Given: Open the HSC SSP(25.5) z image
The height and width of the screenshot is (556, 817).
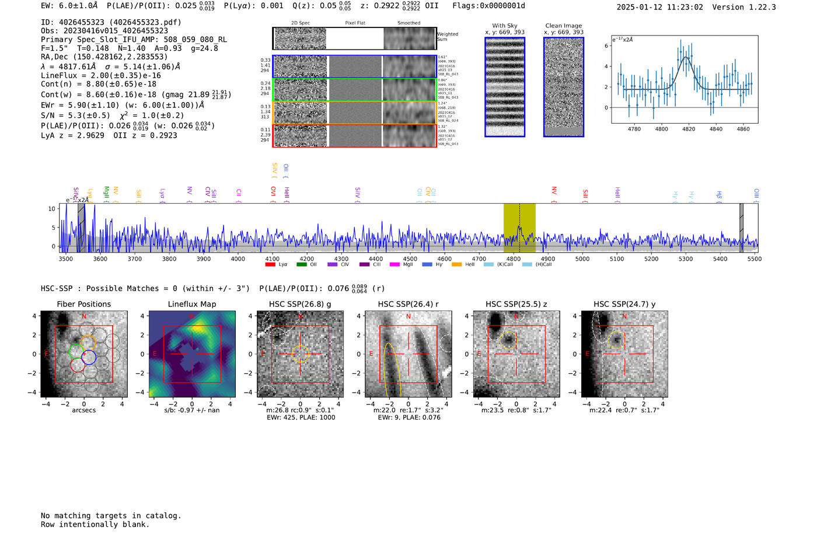Looking at the screenshot, I should tap(516, 354).
